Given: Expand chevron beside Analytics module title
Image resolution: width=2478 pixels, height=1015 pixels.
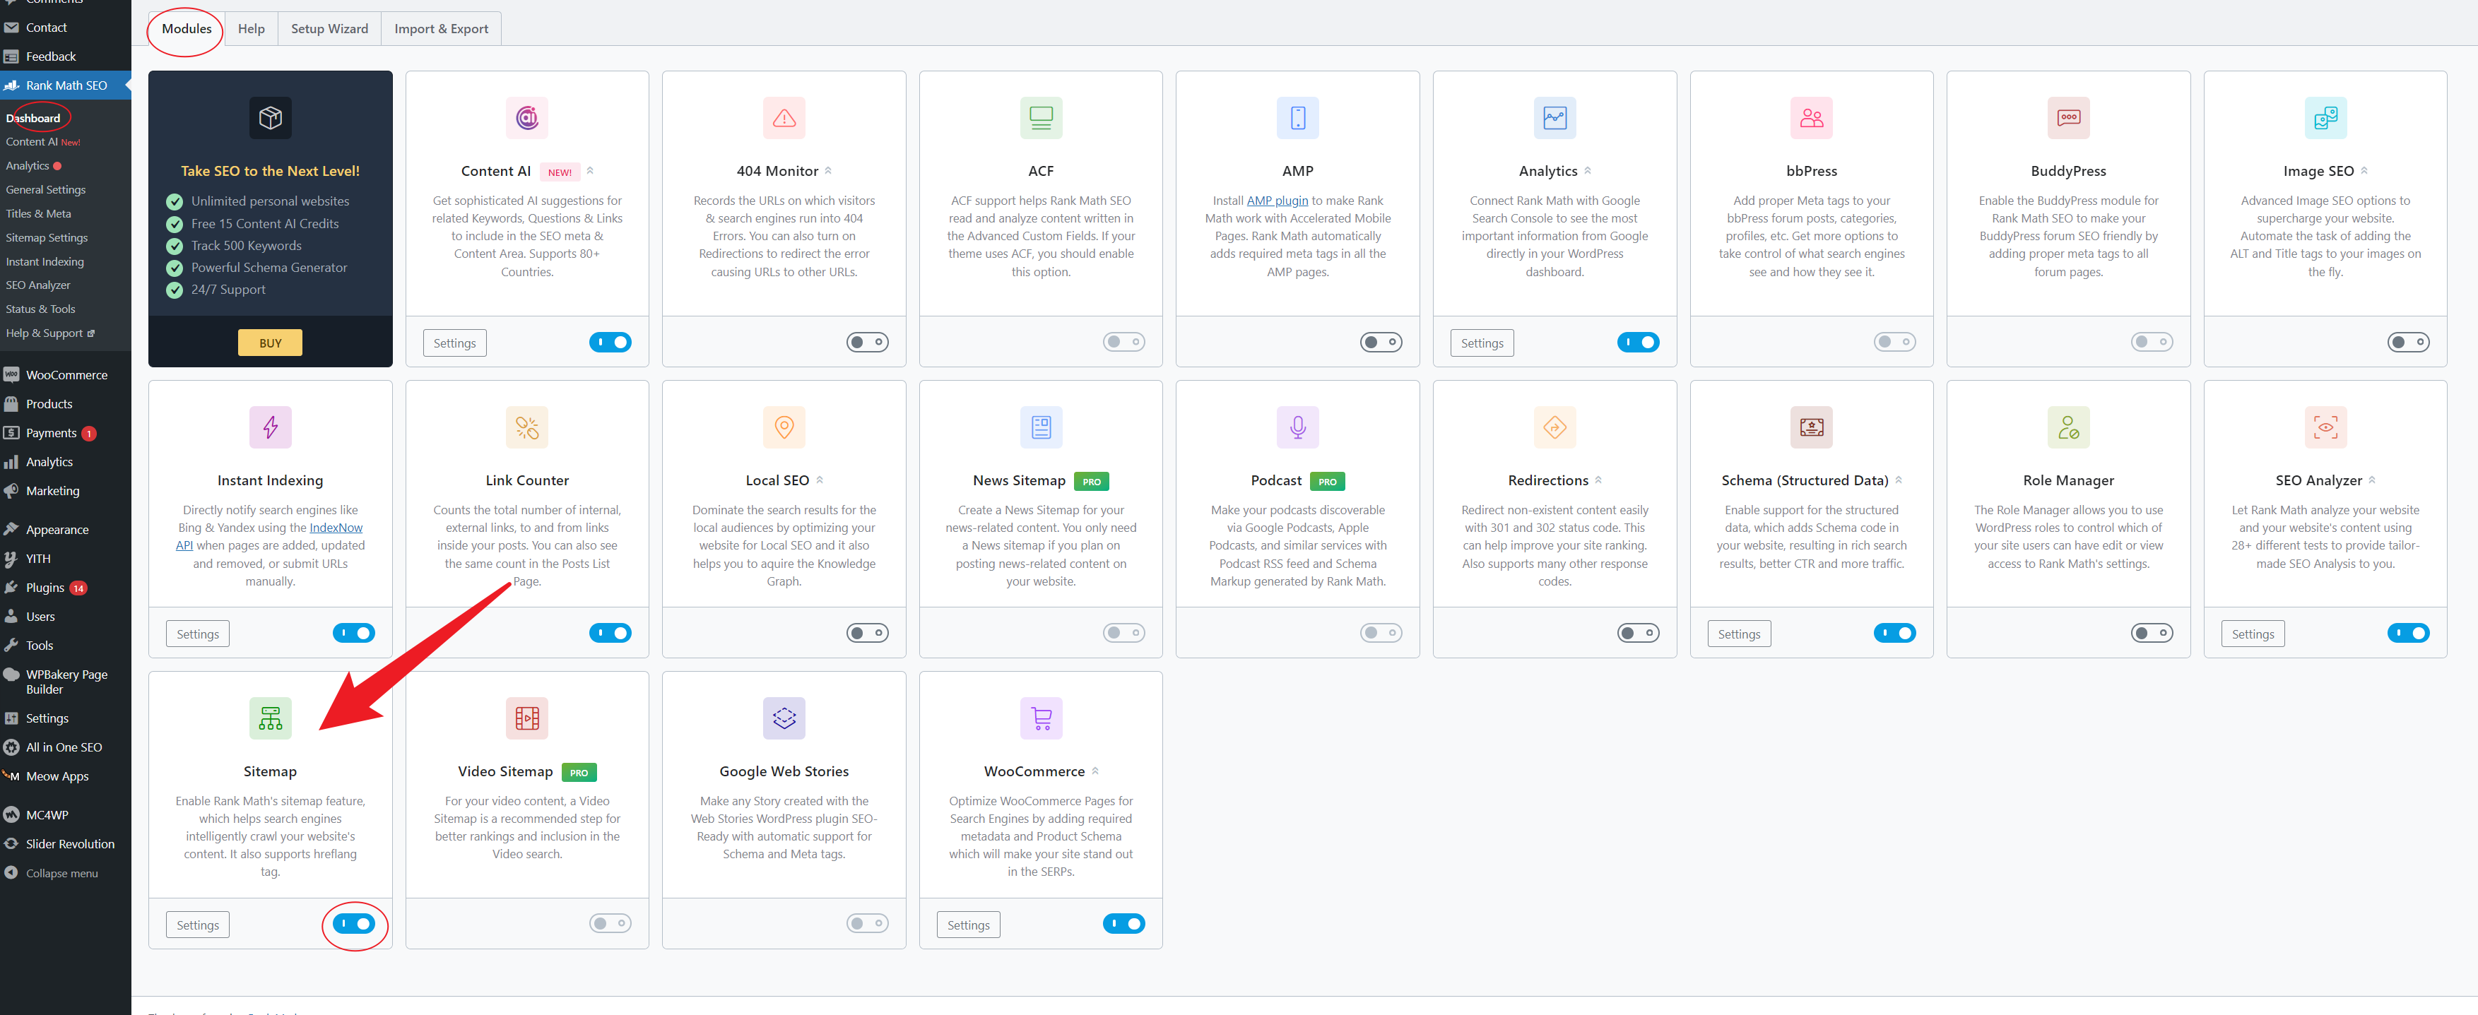Looking at the screenshot, I should pyautogui.click(x=1587, y=170).
